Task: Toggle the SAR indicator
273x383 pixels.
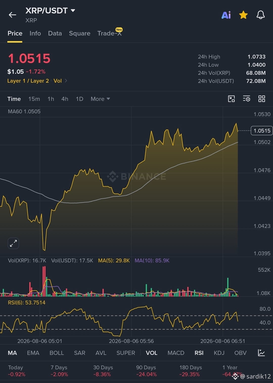Action: click(x=80, y=353)
